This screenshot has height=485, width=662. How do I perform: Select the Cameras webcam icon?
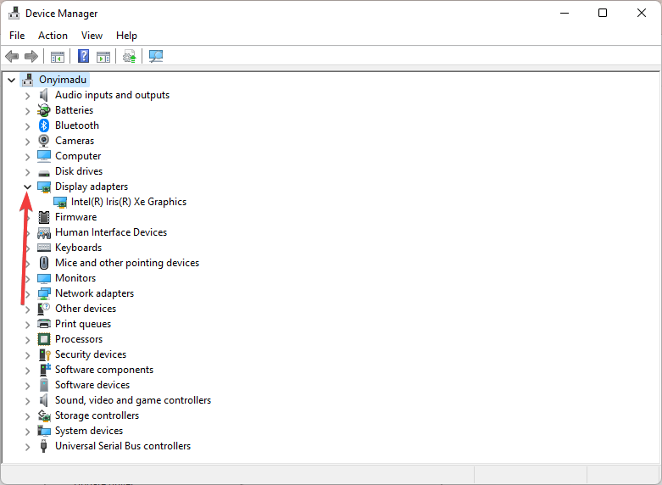pos(44,141)
